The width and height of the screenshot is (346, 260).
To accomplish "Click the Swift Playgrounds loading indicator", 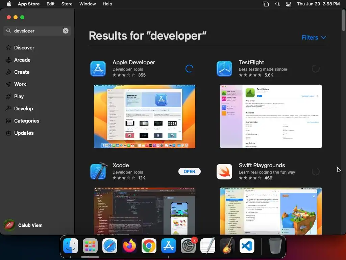I will tap(316, 172).
